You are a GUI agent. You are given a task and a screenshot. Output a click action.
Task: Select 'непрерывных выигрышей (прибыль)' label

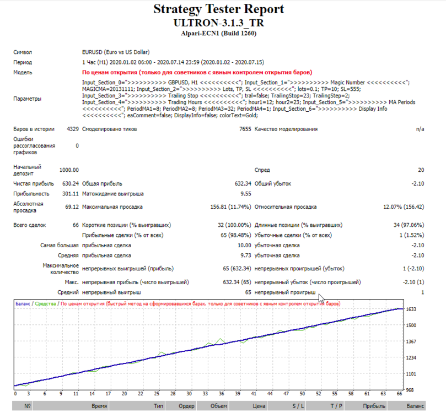pyautogui.click(x=128, y=269)
